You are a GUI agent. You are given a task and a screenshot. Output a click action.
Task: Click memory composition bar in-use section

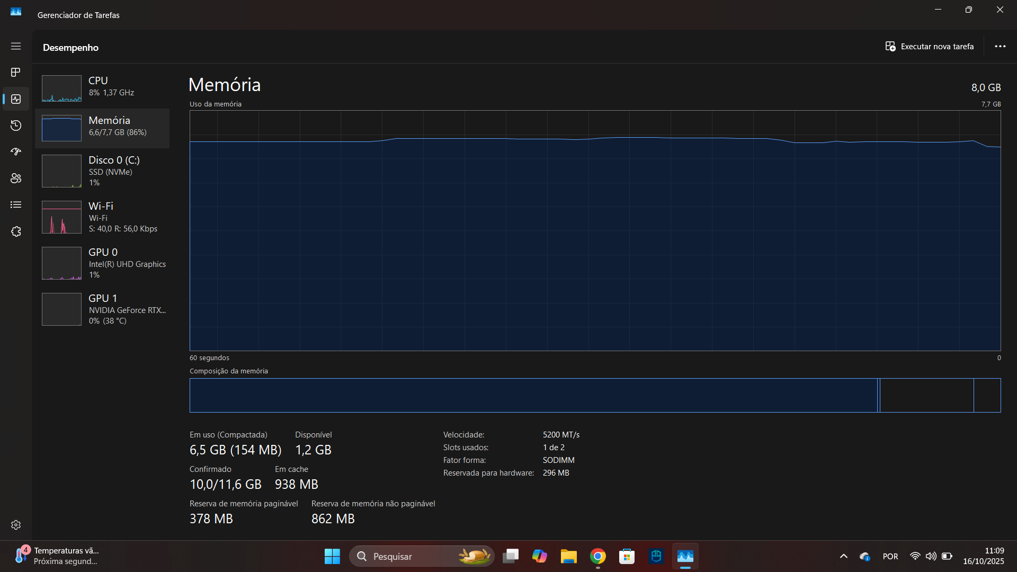click(532, 395)
